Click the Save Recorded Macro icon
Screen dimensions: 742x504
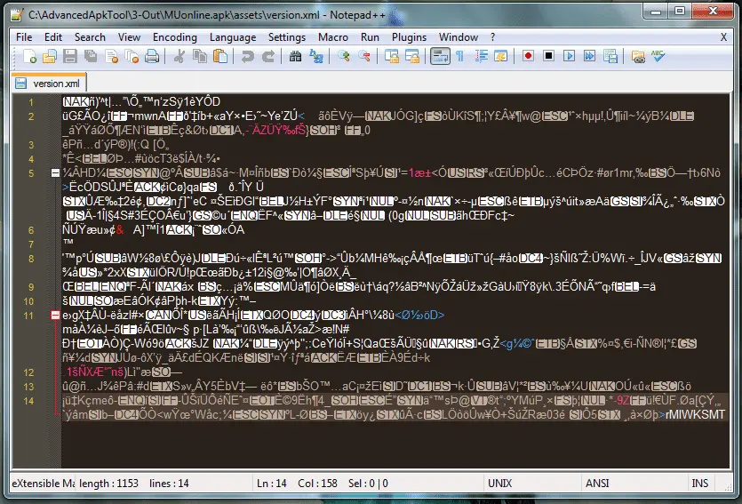610,56
